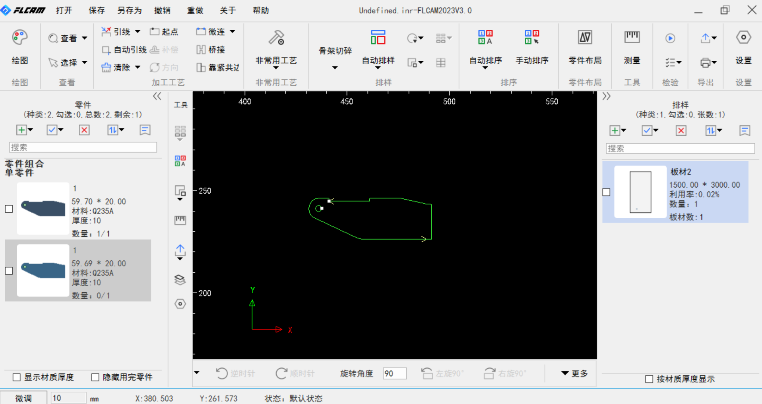Image resolution: width=762 pixels, height=404 pixels.
Task: Check the 板材2 sheet checkbox
Action: click(x=606, y=192)
